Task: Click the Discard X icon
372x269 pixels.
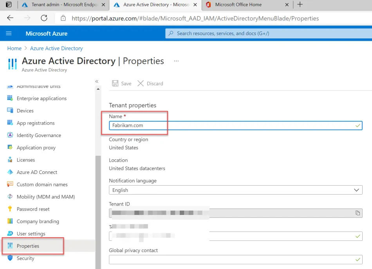Action: coord(141,83)
